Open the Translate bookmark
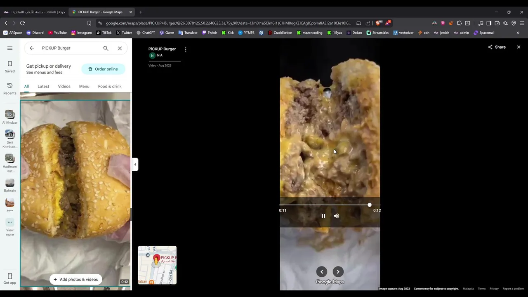This screenshot has height=297, width=528. tap(188, 33)
